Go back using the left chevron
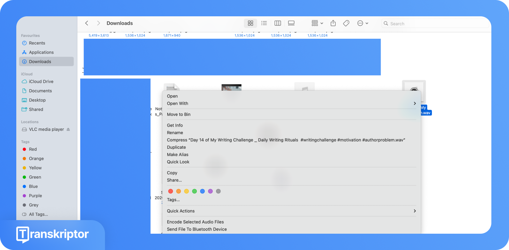This screenshot has height=250, width=509. point(87,23)
